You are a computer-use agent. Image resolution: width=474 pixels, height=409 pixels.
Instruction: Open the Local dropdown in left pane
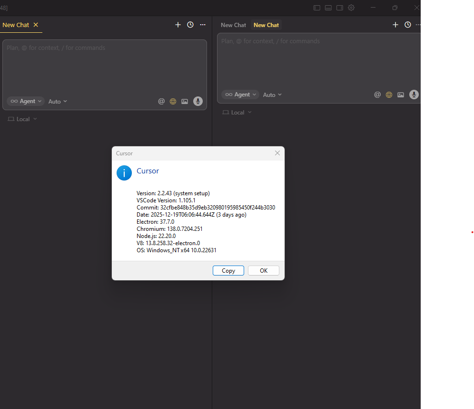click(22, 119)
